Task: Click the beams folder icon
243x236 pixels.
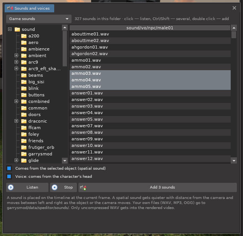Action: pos(24,75)
